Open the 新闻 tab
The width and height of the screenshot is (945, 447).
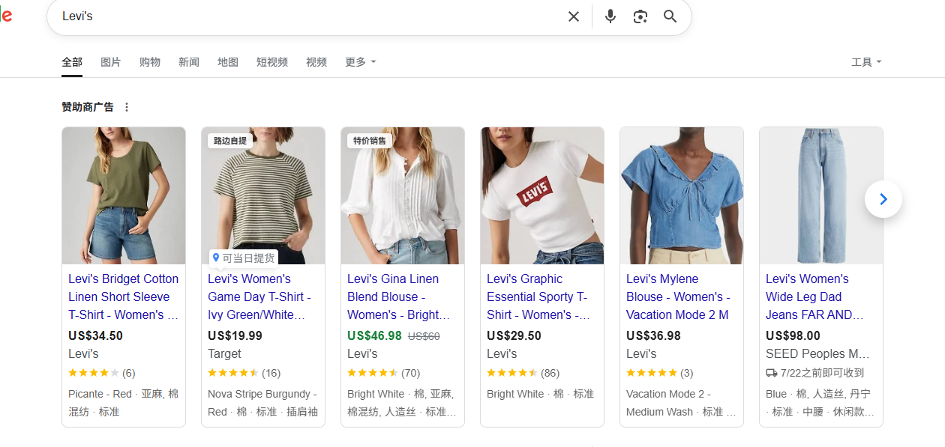tap(189, 62)
